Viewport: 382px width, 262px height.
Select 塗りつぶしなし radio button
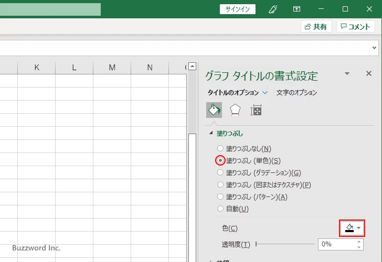[x=221, y=149]
